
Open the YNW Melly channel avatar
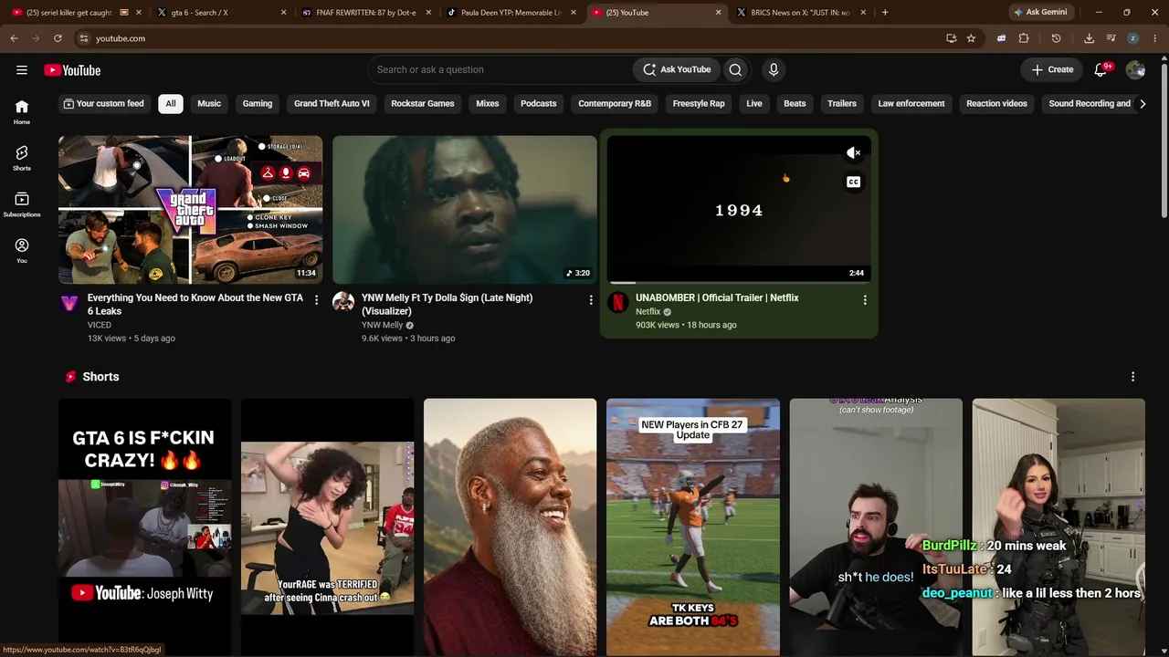[343, 302]
